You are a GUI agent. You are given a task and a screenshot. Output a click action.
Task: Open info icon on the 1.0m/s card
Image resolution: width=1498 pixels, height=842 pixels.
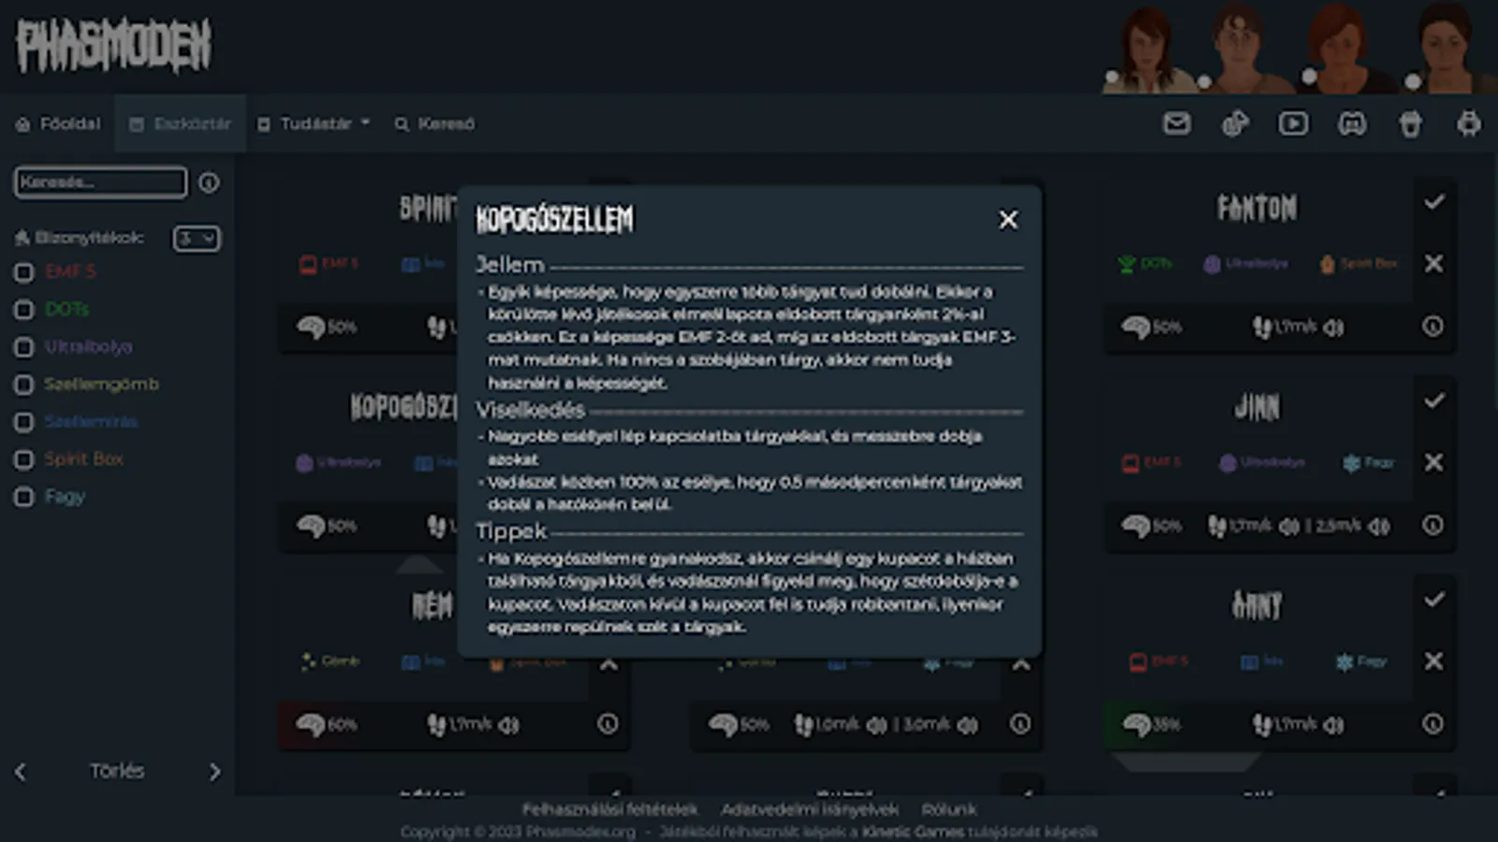(1021, 723)
